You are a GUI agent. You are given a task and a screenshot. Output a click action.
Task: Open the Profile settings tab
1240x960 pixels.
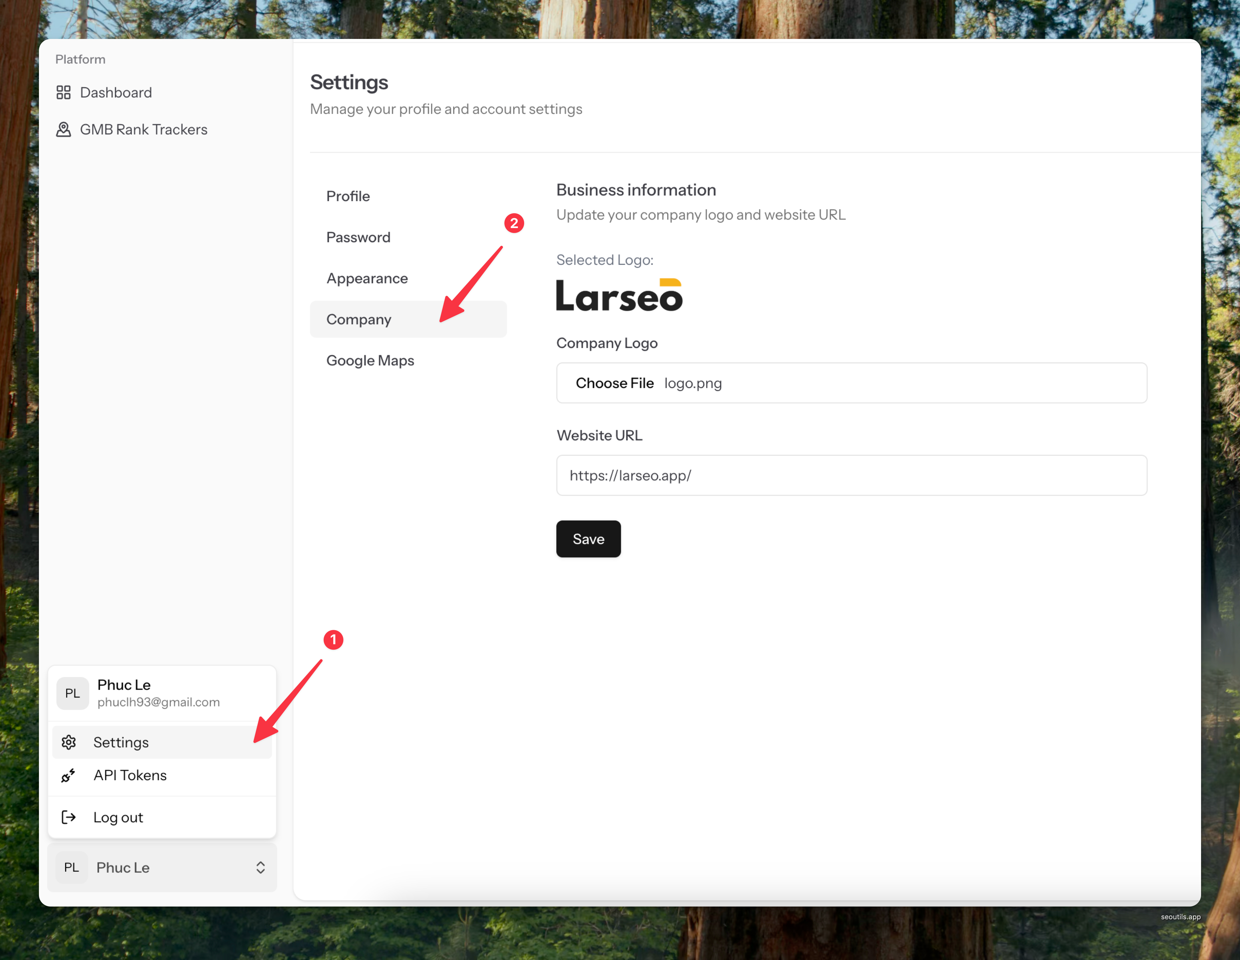tap(348, 196)
